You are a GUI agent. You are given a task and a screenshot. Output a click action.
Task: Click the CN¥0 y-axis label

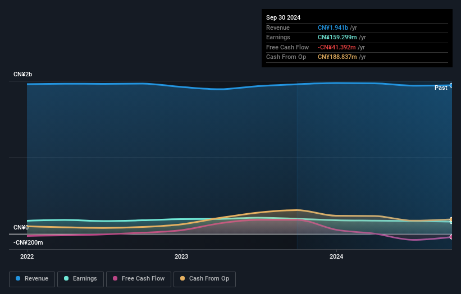pyautogui.click(x=21, y=227)
